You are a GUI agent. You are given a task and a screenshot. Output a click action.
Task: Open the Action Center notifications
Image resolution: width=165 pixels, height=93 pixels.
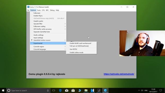coord(161,90)
